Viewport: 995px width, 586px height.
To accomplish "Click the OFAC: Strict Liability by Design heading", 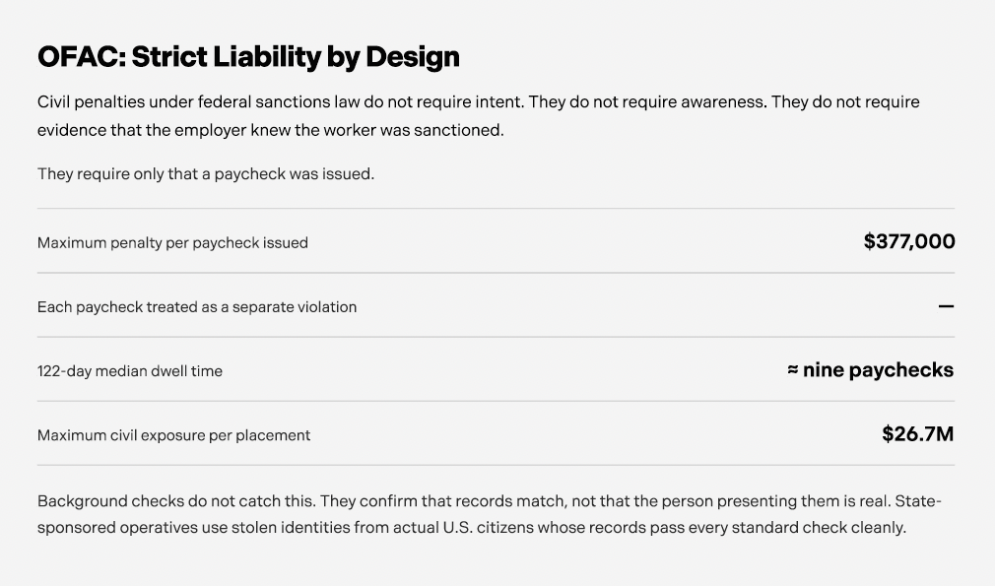I will point(248,57).
